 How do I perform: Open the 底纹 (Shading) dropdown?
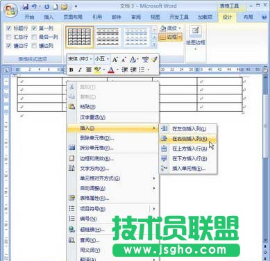tap(180, 28)
